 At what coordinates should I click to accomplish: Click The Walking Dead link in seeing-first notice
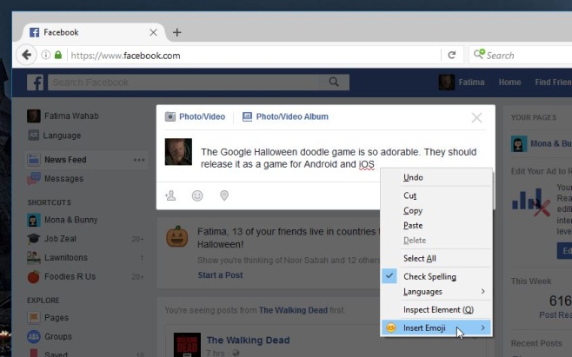293,310
